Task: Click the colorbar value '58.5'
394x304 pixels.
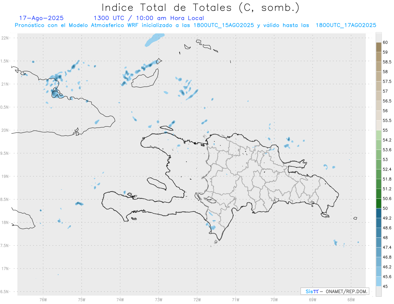Action: (x=387, y=62)
